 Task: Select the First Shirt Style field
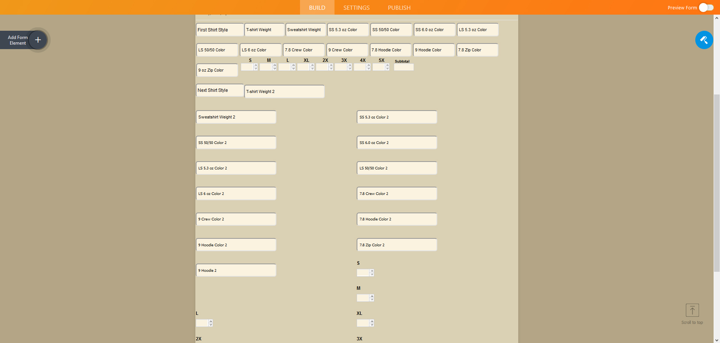219,30
